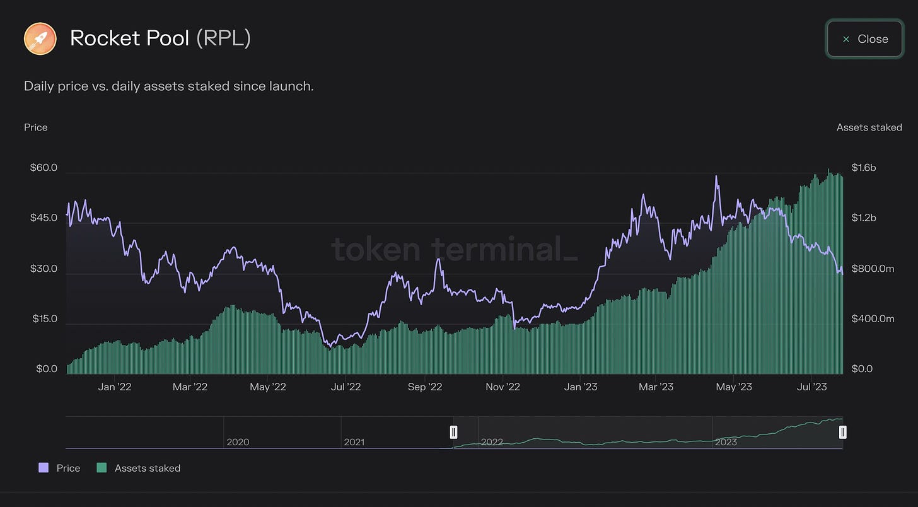Screen dimensions: 918x507
Task: Toggle the Assets staked series in legend
Action: point(138,468)
